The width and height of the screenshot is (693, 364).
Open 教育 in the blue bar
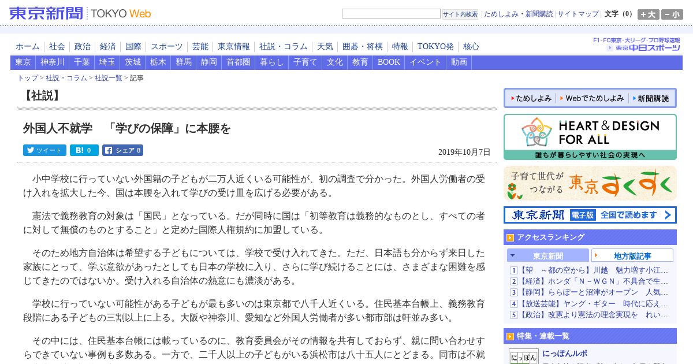(360, 62)
